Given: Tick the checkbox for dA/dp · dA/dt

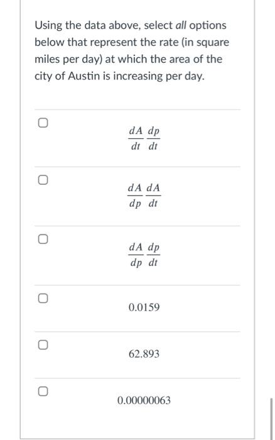Looking at the screenshot, I should pos(43,180).
